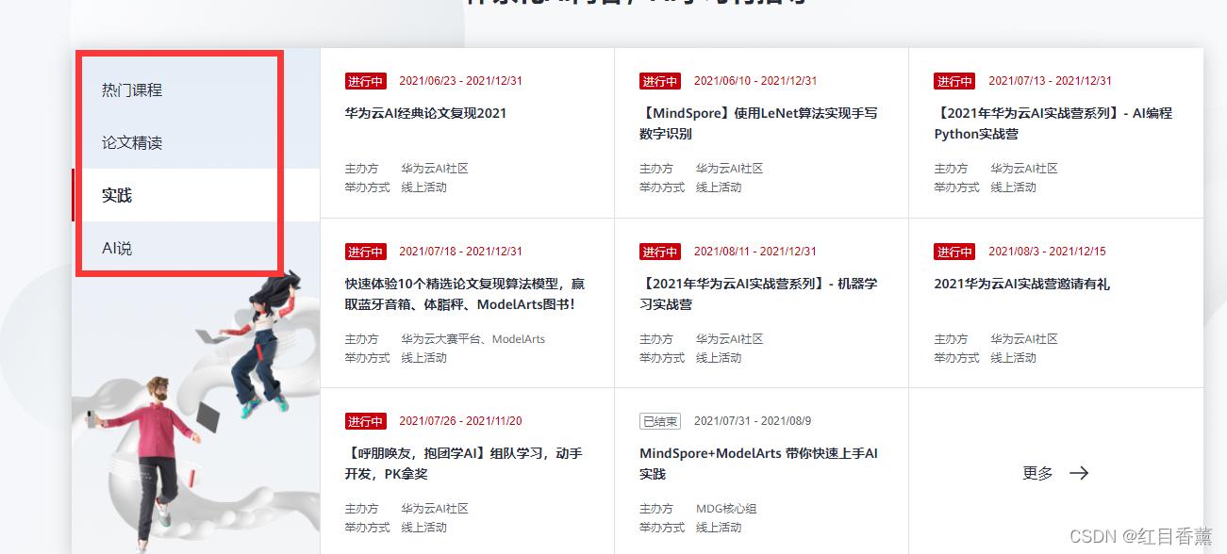The image size is (1227, 554).
Task: Click 进行中 badge dated 2021/07/13
Action: pyautogui.click(x=954, y=81)
